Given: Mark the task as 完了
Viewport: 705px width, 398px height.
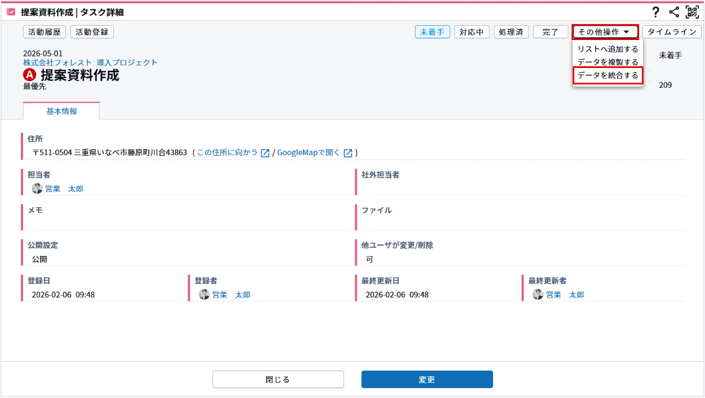Looking at the screenshot, I should (x=550, y=32).
